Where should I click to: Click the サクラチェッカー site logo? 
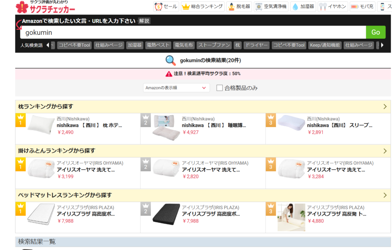point(45,7)
